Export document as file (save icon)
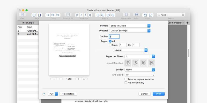This screenshot has height=103, width=207. [145, 15]
